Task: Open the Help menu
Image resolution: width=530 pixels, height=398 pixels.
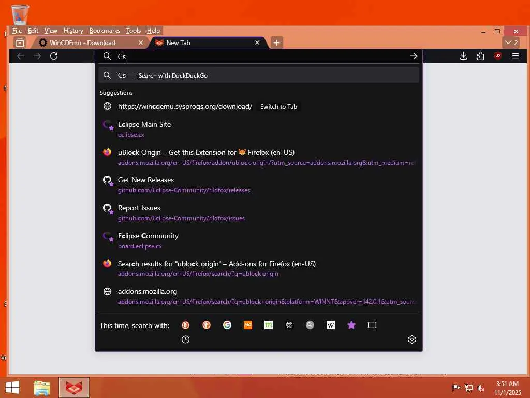Action: [153, 31]
